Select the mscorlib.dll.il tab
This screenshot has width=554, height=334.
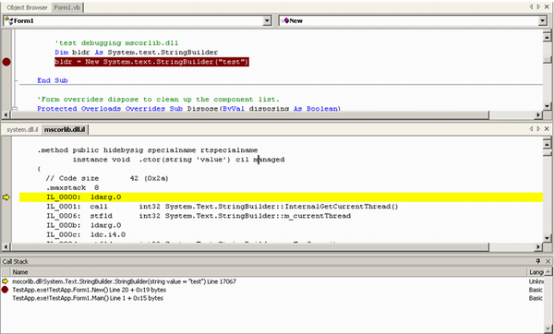point(65,129)
